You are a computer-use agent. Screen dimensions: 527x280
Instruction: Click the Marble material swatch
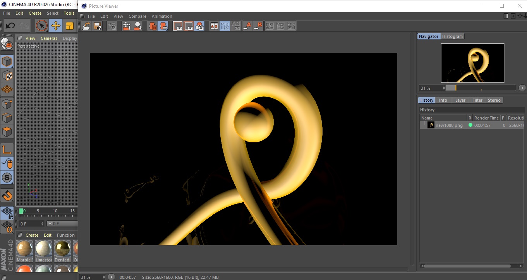(x=24, y=249)
